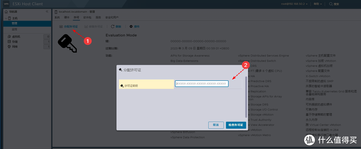Click 可热插拔的虚拟硬件 feature
The width and height of the screenshot is (361, 149).
point(319,104)
